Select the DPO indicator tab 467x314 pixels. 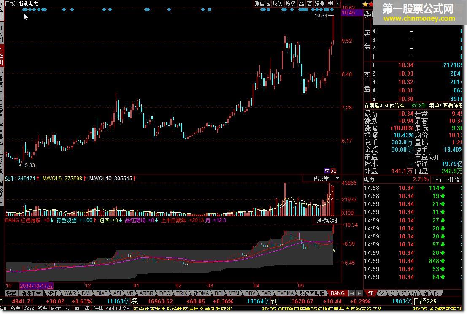165,293
